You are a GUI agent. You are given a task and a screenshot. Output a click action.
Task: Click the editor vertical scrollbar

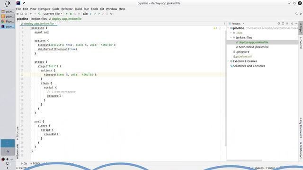pyautogui.click(x=225, y=88)
